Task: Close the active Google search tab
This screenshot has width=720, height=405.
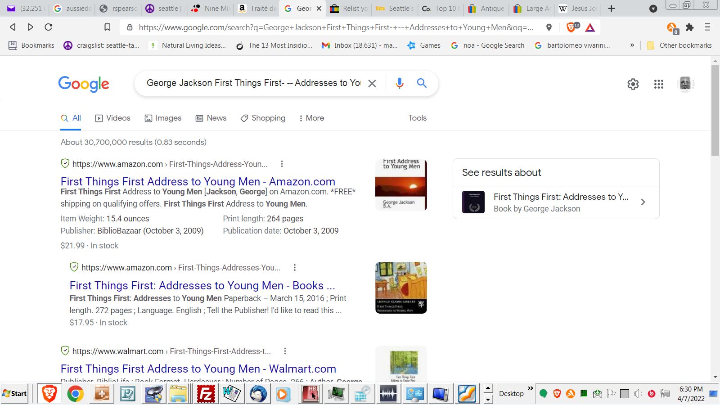Action: pyautogui.click(x=319, y=9)
